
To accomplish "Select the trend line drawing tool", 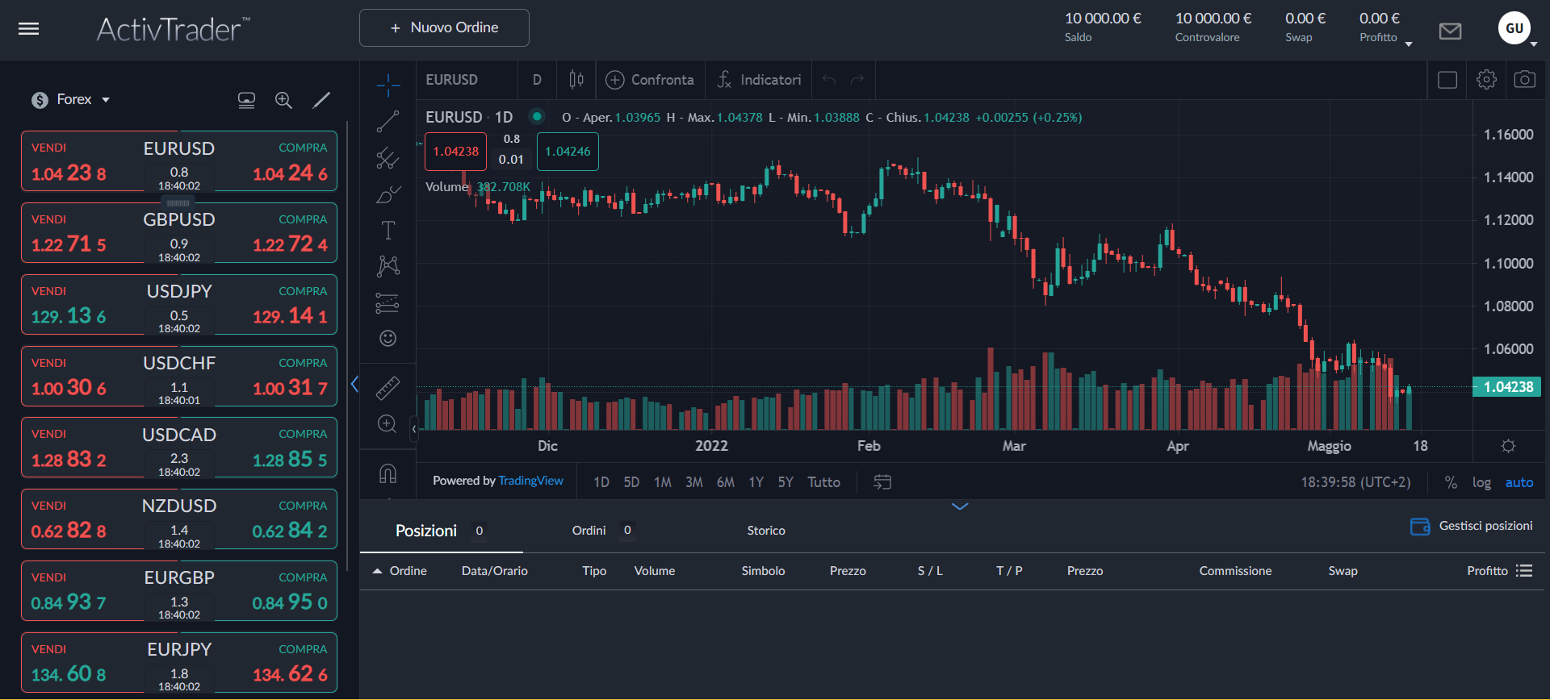I will coord(388,121).
